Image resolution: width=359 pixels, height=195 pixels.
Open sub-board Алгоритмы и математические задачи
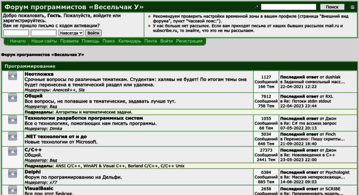click(94, 112)
